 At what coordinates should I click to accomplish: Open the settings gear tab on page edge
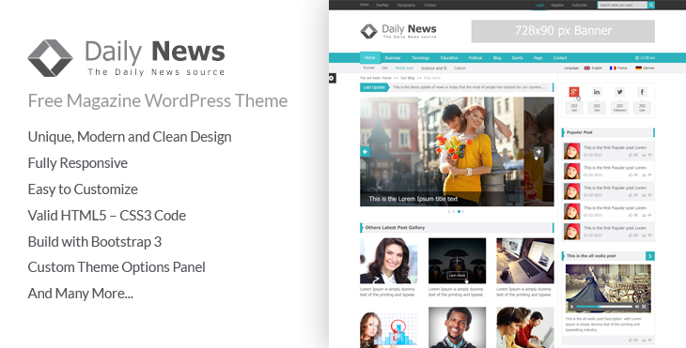point(332,78)
